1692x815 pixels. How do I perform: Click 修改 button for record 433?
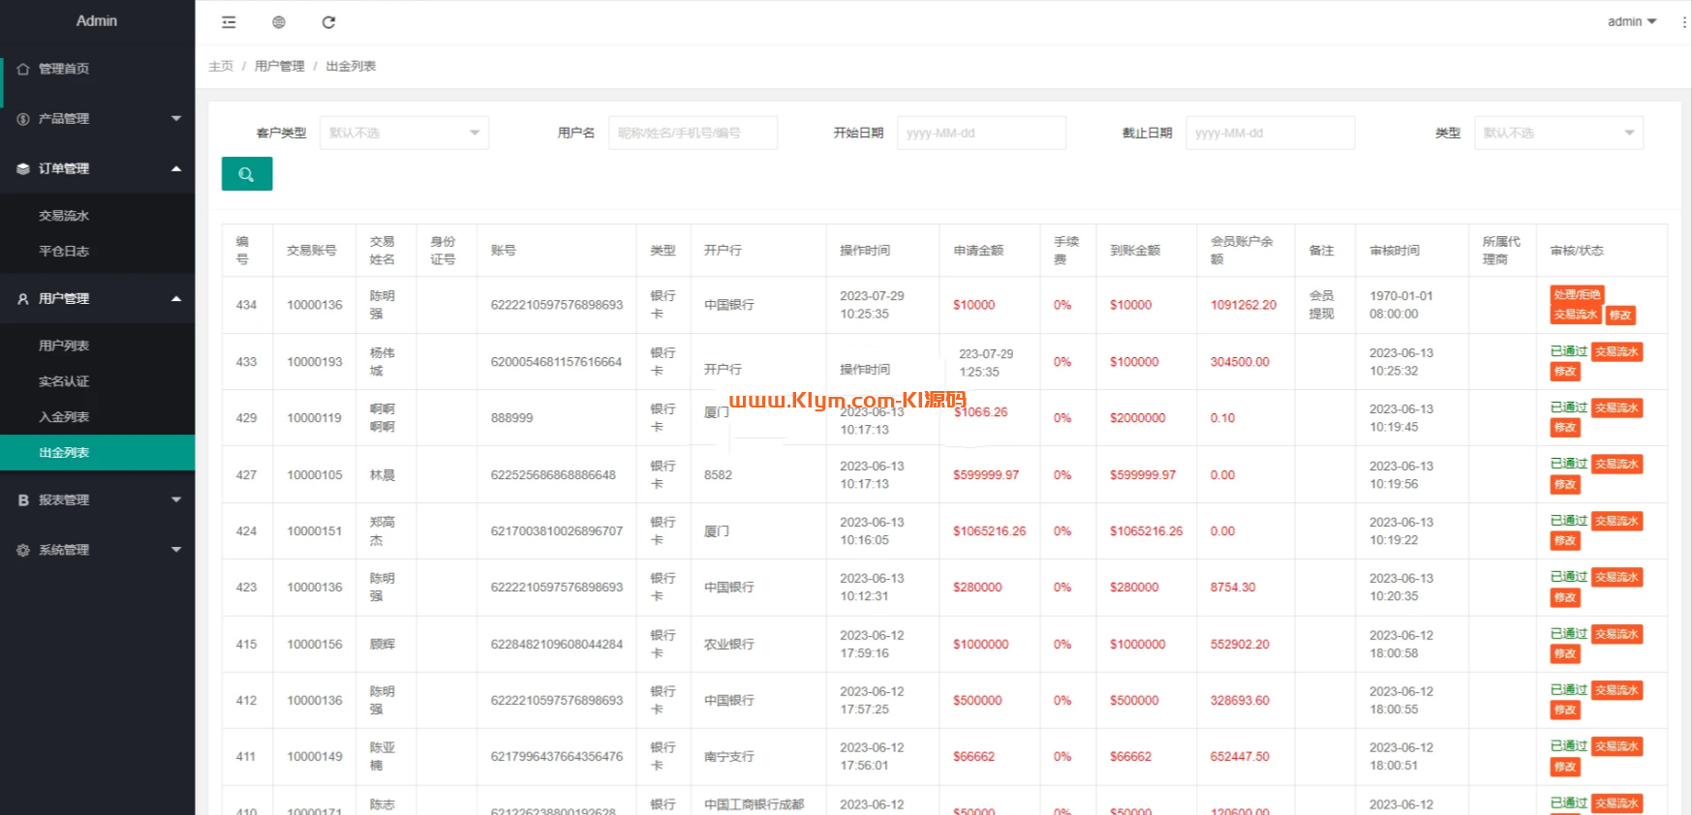click(x=1565, y=372)
